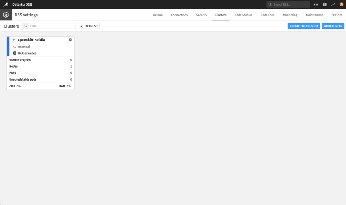Open the help question mark menu

click(324, 4)
